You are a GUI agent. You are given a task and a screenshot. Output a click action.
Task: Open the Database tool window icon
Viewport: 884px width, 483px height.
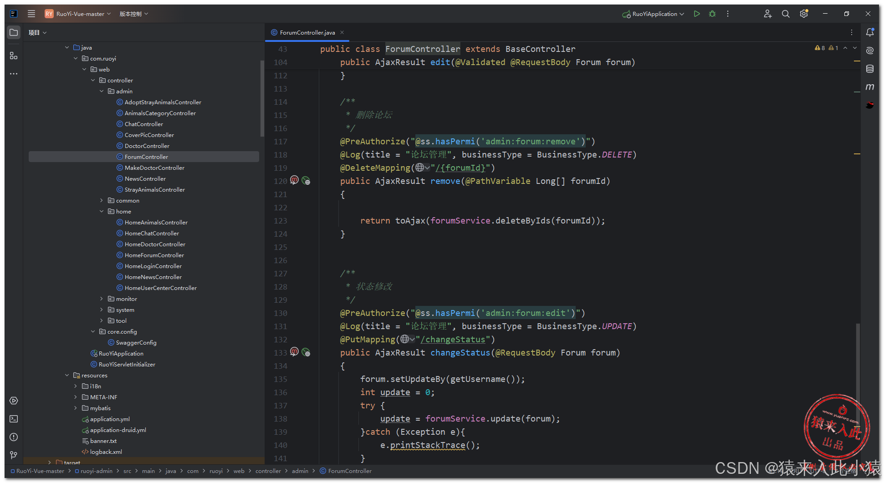click(x=870, y=69)
